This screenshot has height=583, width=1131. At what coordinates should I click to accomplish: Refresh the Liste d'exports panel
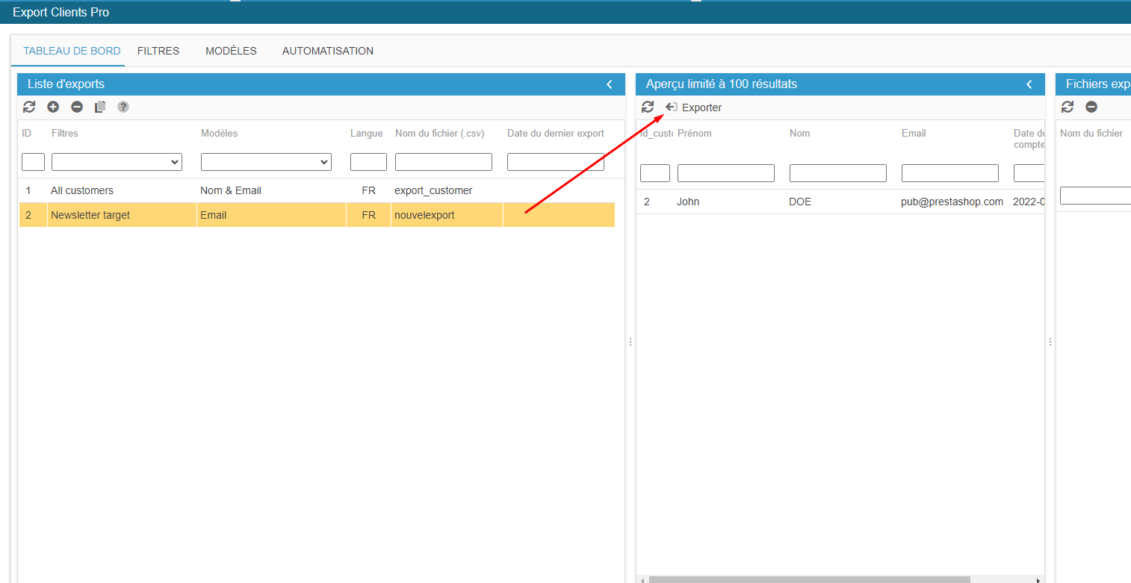click(29, 107)
